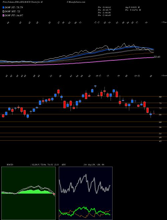Click the 80 price level label
Viewport: 167px width, 220px height.
(x=160, y=97)
